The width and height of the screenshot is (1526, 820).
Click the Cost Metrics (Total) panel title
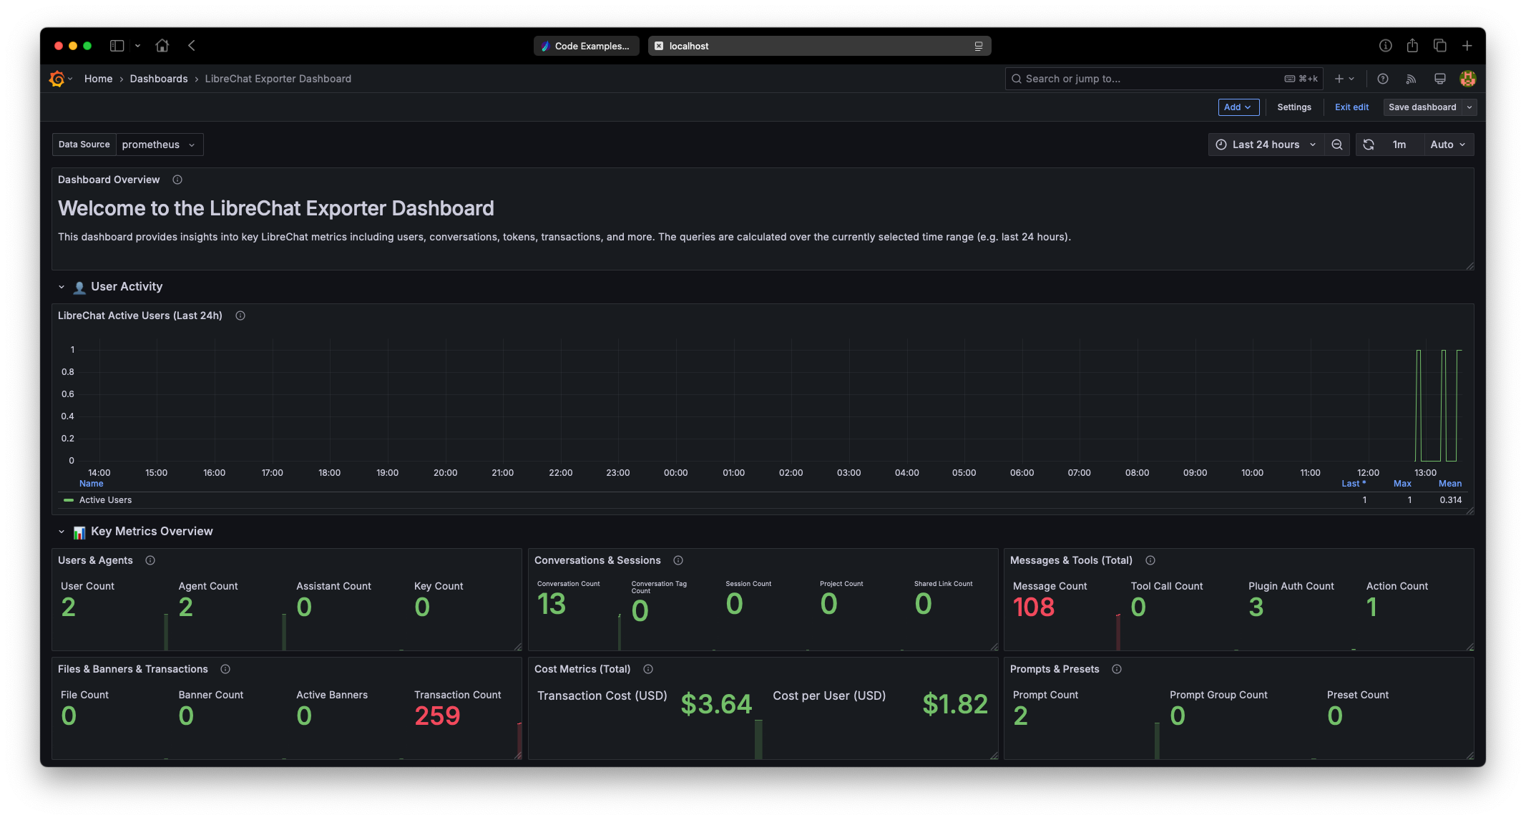tap(582, 669)
